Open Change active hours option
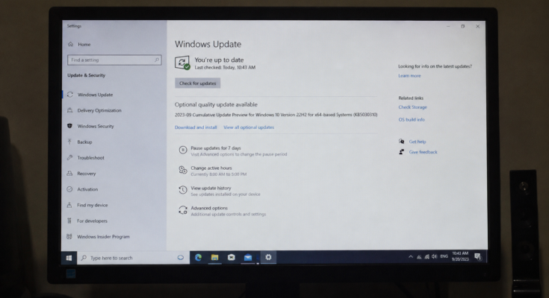Viewport: 549px width, 298px height. pyautogui.click(x=211, y=168)
